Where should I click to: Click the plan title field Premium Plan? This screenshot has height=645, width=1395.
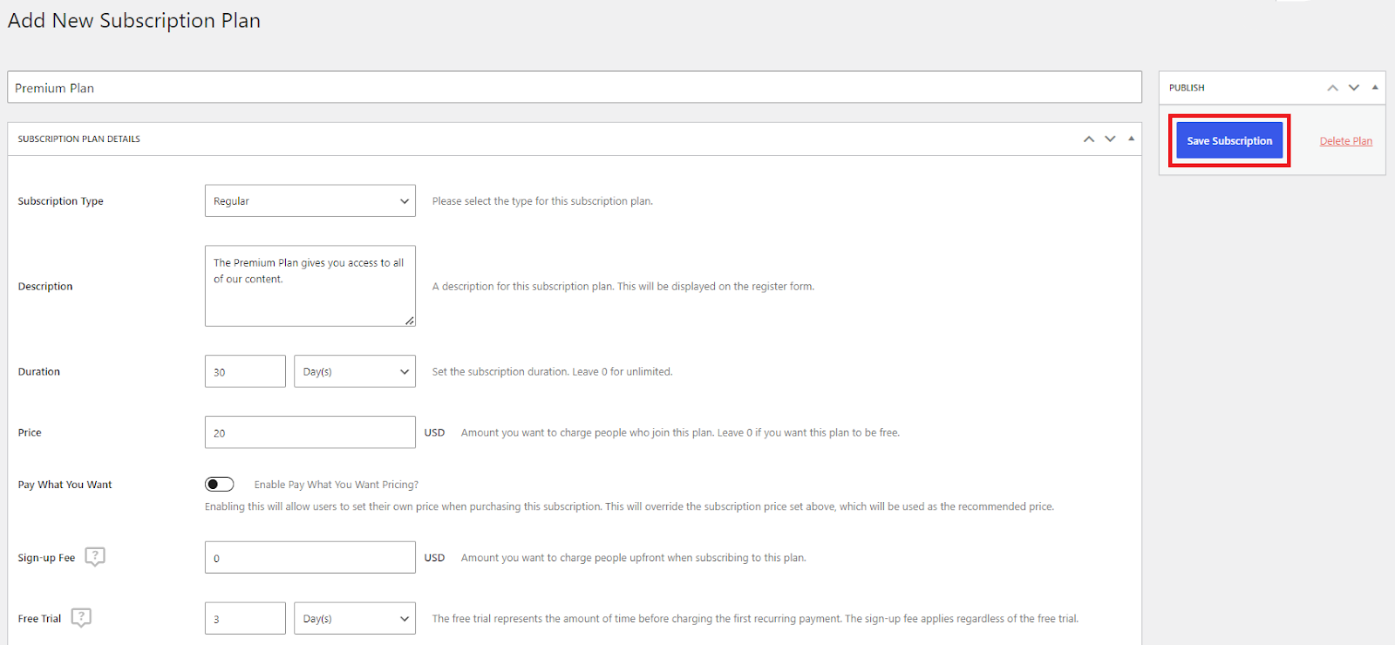pyautogui.click(x=575, y=87)
